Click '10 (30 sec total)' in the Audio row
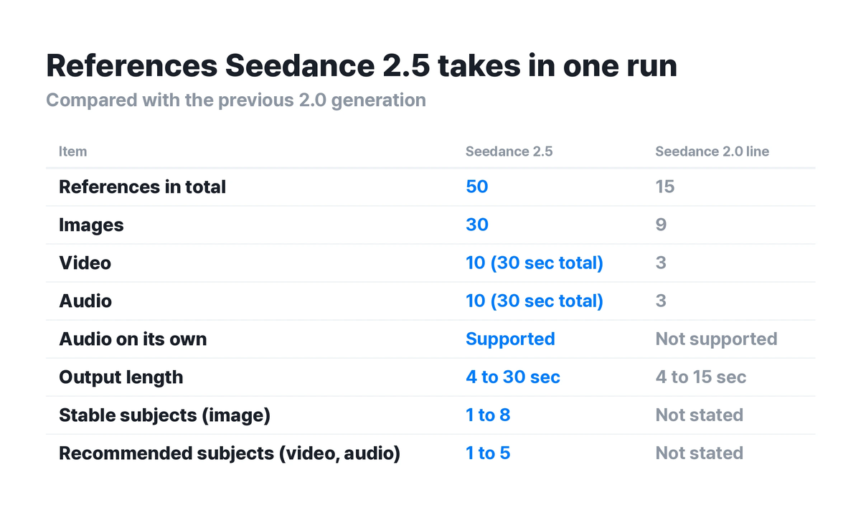Screen dimensions: 861x518 pyautogui.click(x=535, y=301)
